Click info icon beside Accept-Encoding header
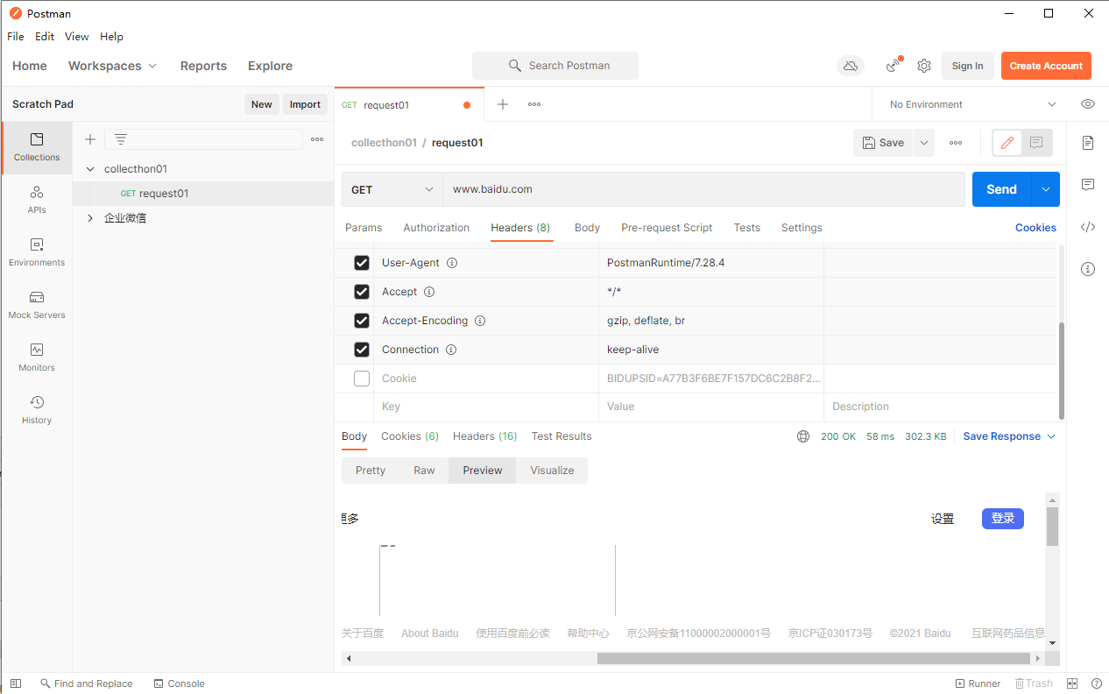The width and height of the screenshot is (1109, 694). (480, 321)
